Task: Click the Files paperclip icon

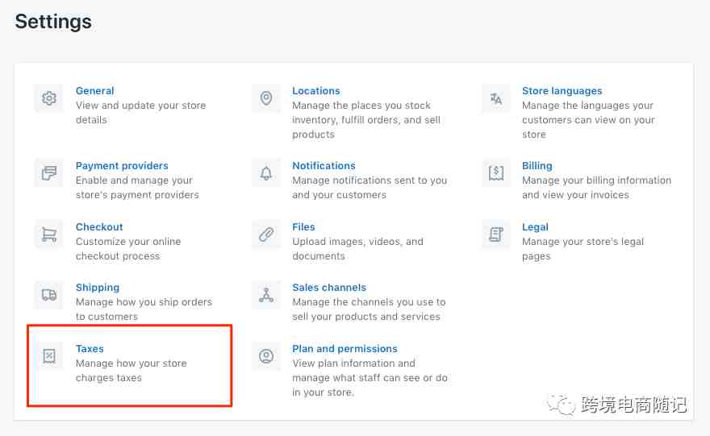Action: 266,235
